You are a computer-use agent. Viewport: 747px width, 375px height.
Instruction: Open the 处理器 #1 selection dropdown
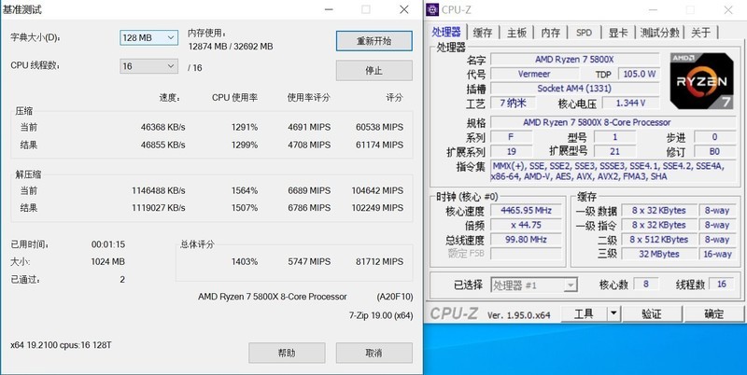(x=534, y=285)
